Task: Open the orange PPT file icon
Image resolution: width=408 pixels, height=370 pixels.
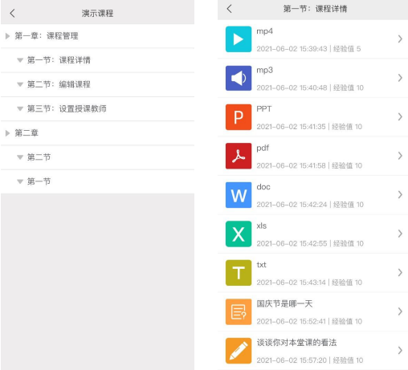Action: tap(239, 117)
